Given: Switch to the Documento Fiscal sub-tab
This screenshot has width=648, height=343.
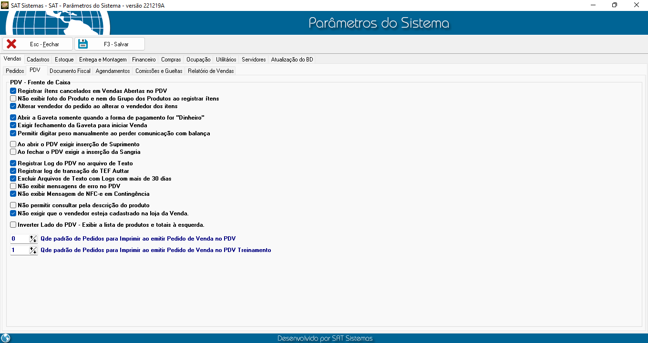Looking at the screenshot, I should (70, 71).
